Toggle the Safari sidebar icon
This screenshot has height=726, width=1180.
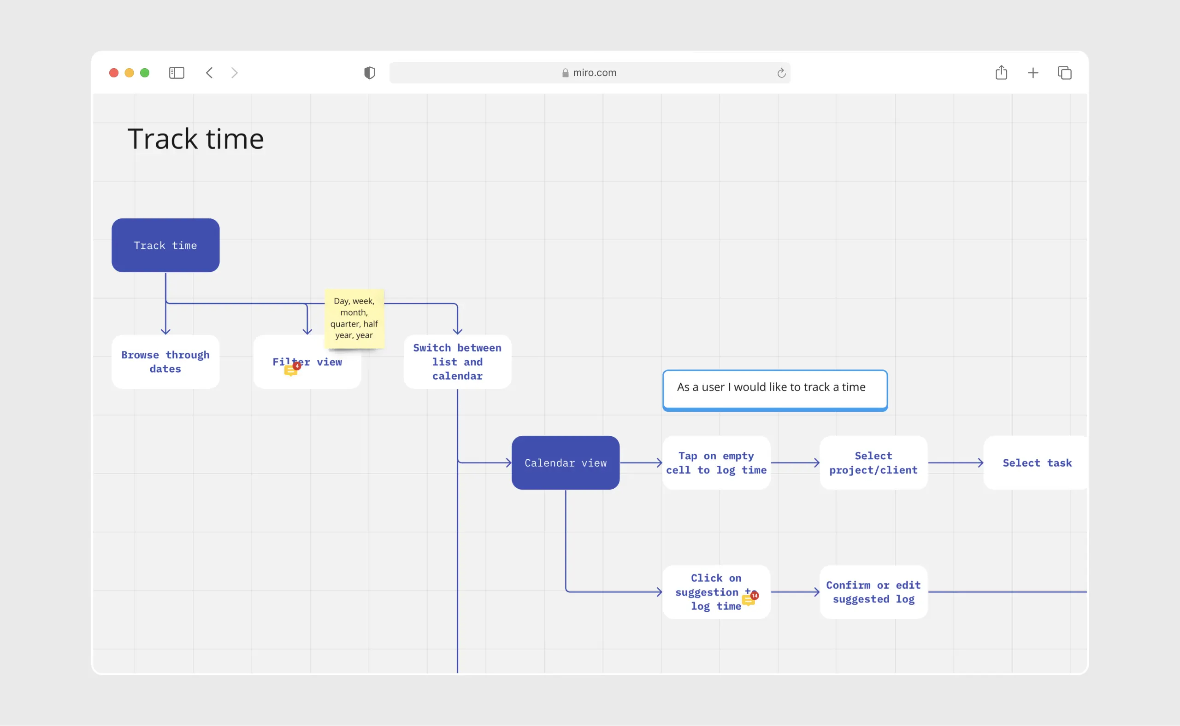(x=177, y=73)
